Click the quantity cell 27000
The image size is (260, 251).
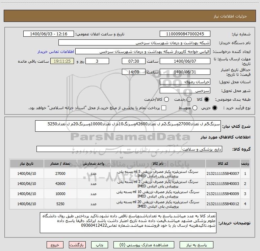coord(60,174)
